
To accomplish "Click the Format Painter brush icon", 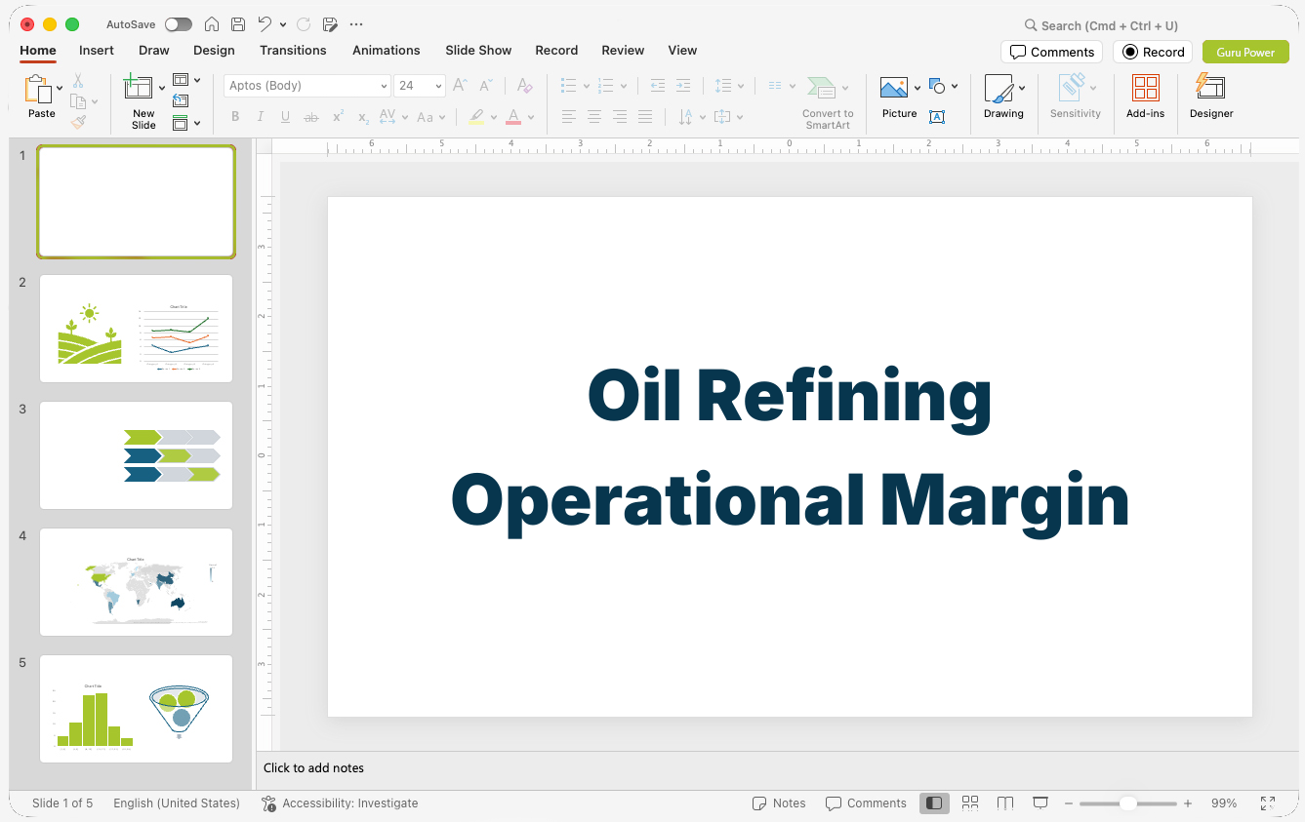I will (78, 122).
